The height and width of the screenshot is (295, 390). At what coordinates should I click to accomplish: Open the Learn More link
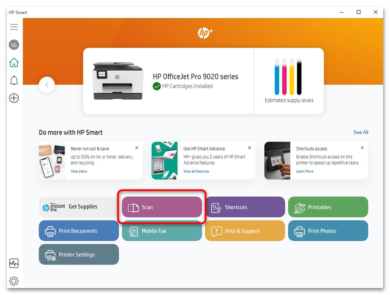pyautogui.click(x=305, y=171)
